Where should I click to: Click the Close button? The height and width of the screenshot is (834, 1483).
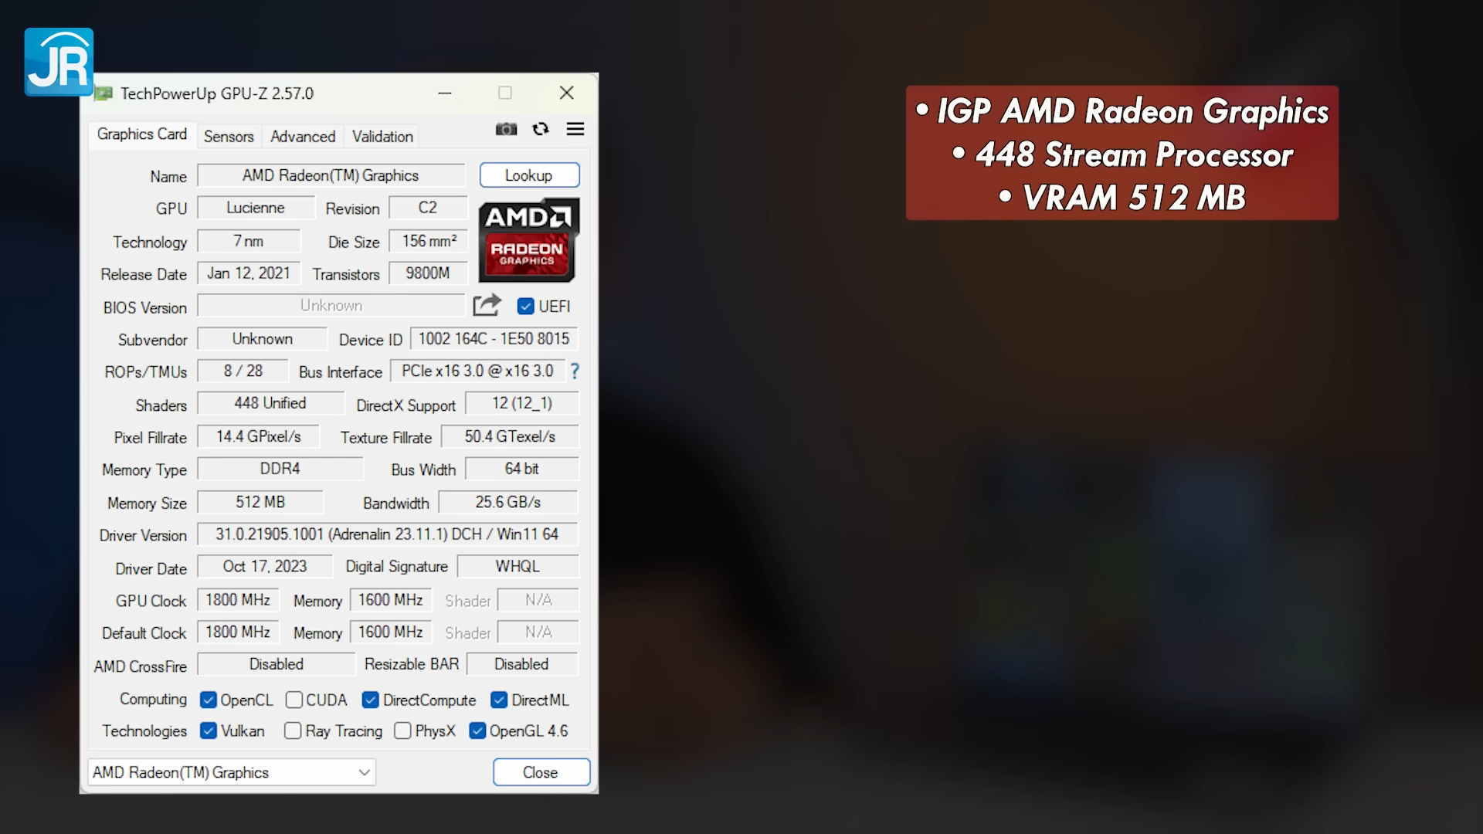541,772
